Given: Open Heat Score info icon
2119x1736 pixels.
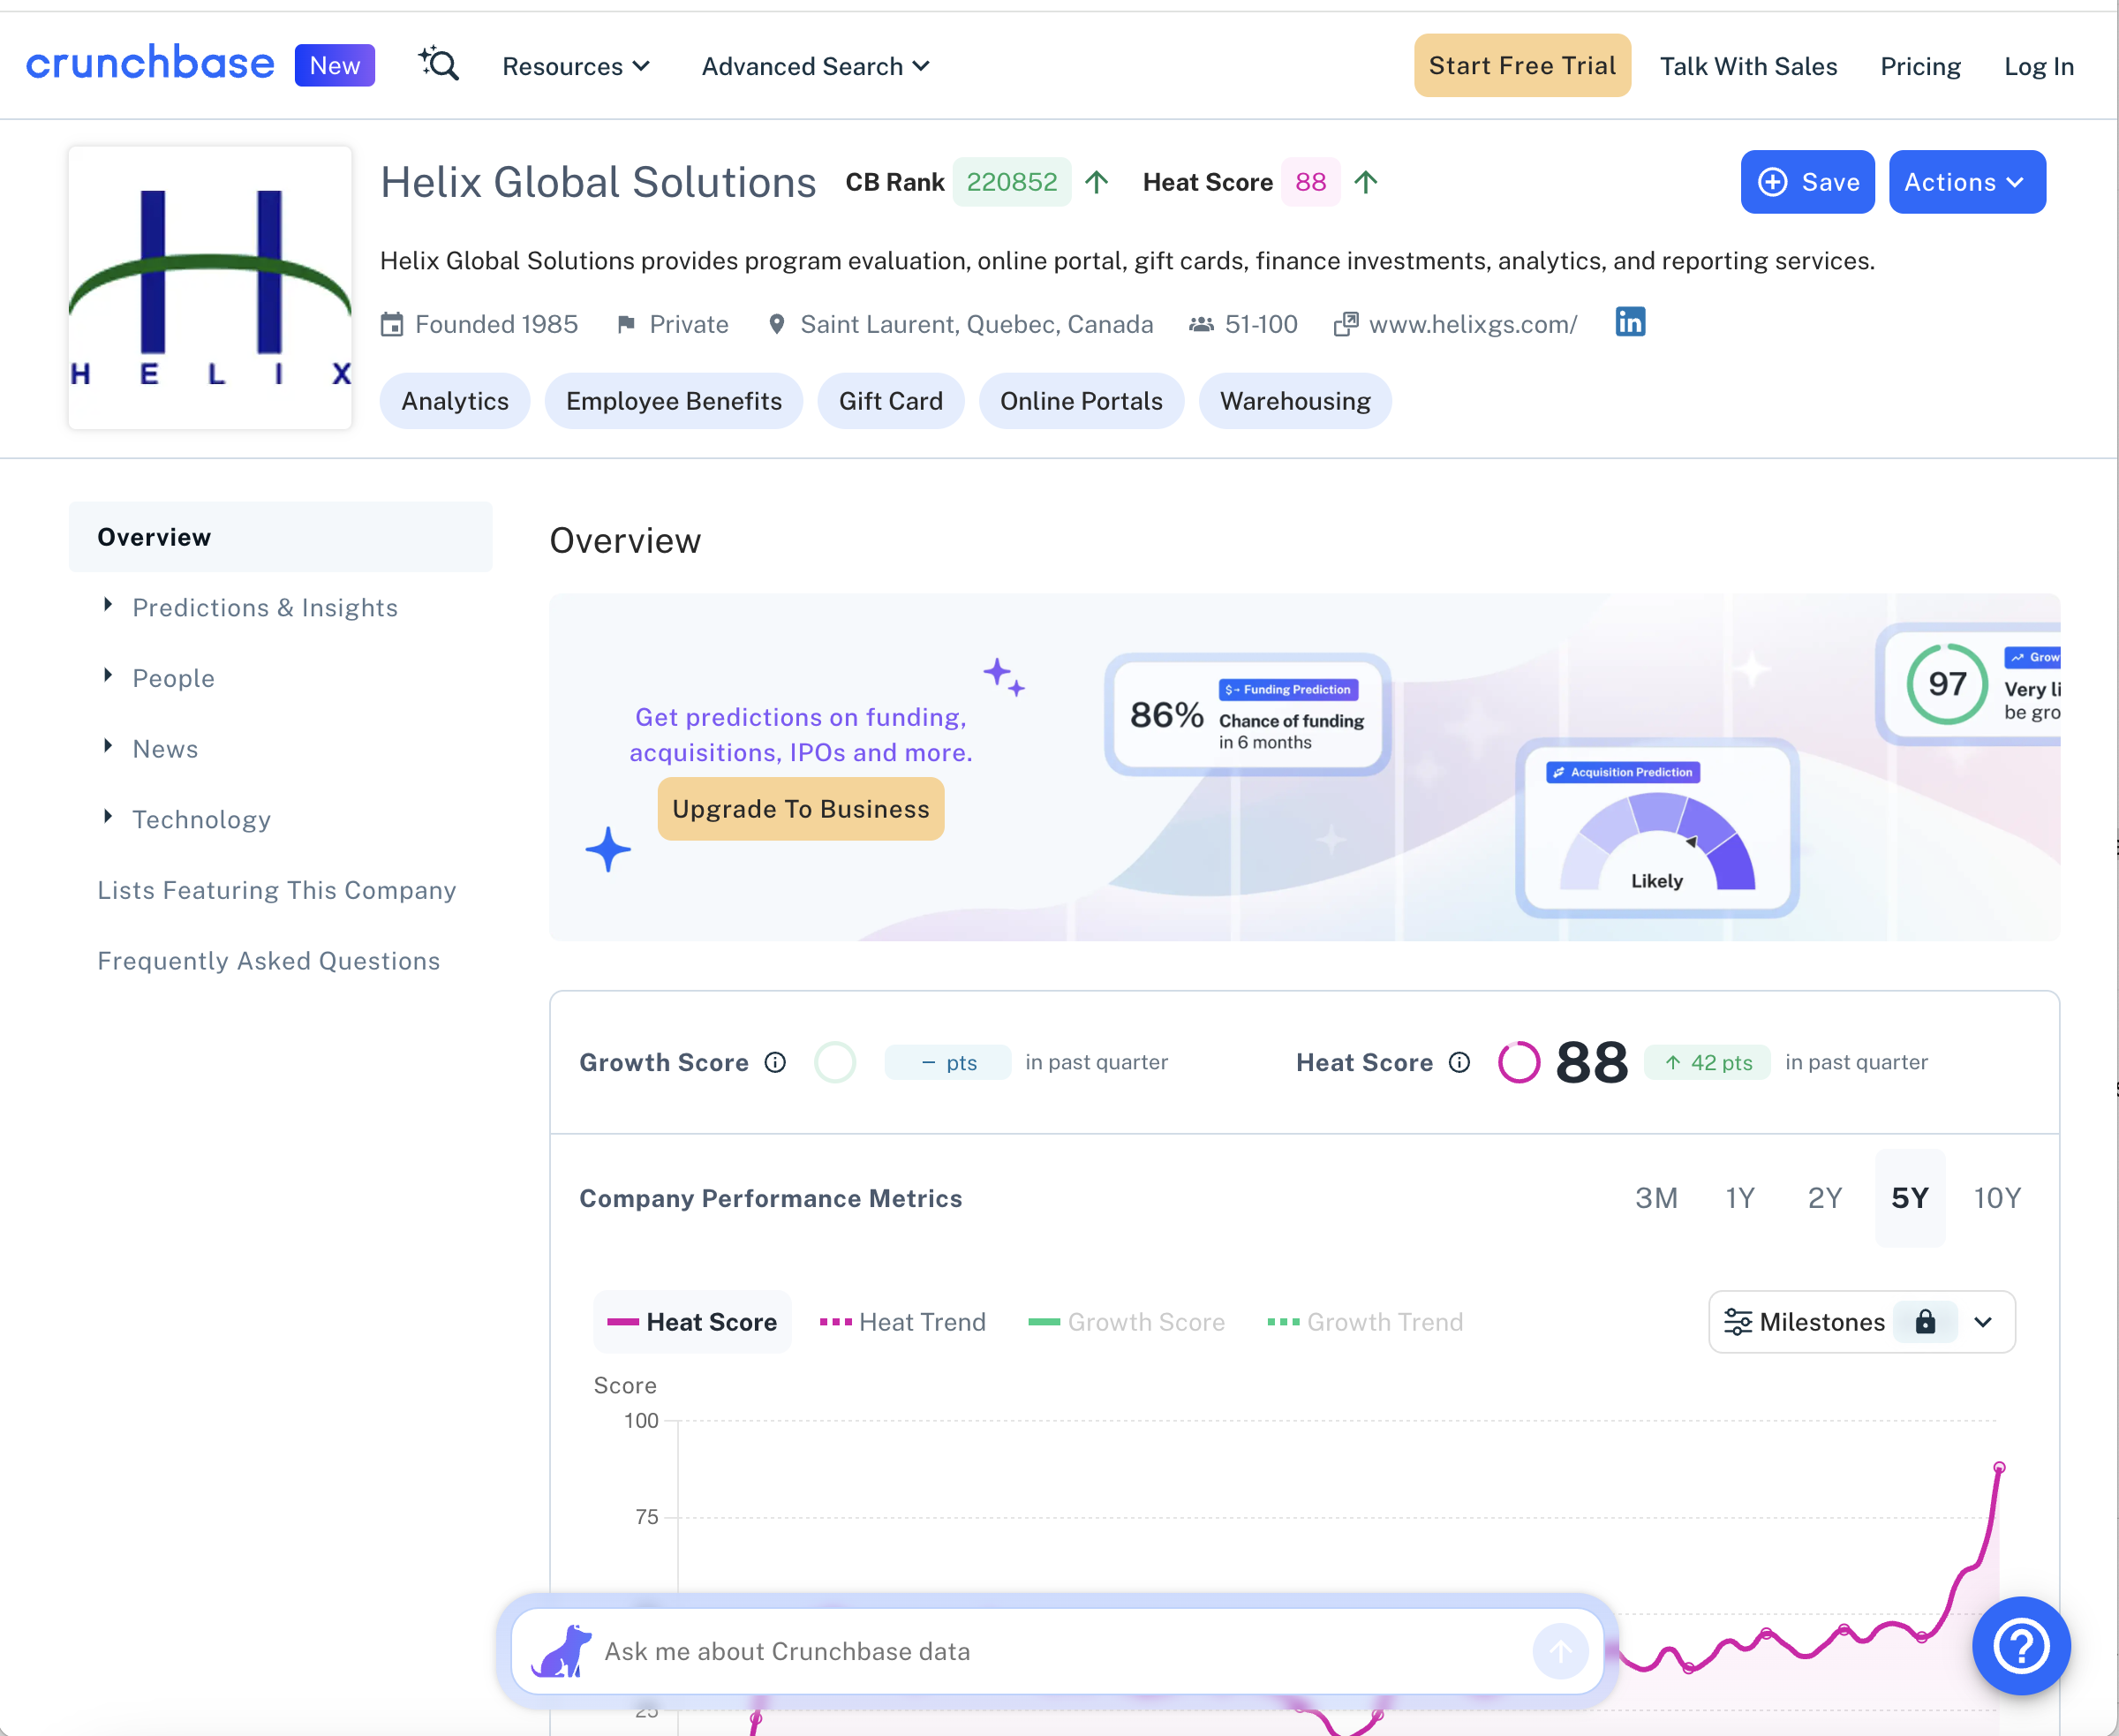Looking at the screenshot, I should pyautogui.click(x=1459, y=1062).
